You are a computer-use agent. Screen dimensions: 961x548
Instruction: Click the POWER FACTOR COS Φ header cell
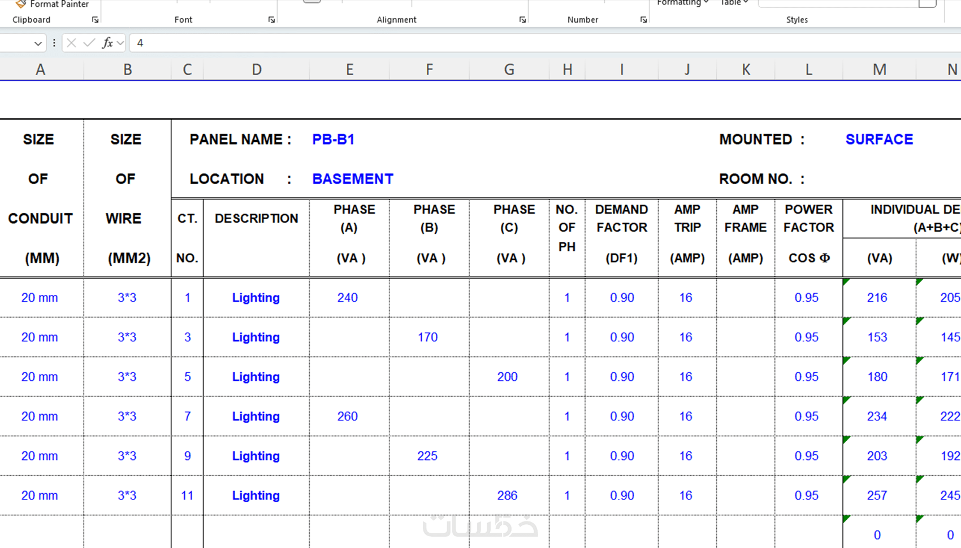pyautogui.click(x=809, y=238)
